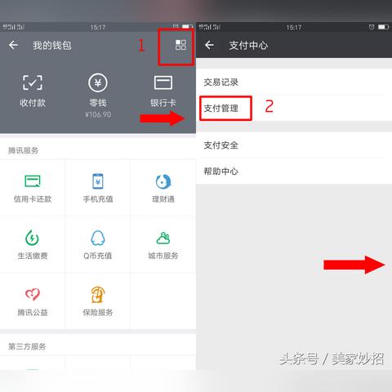Viewport: 392px width, 392px height.
Task: Tap the ¥106.90 balance amount
Action: [98, 114]
